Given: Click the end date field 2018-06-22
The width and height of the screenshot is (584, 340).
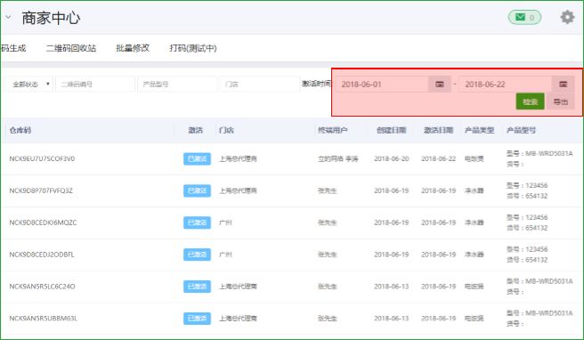Looking at the screenshot, I should (506, 85).
